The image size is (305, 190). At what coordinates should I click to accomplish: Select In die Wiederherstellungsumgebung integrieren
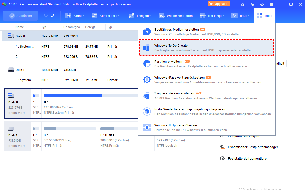click(206, 111)
